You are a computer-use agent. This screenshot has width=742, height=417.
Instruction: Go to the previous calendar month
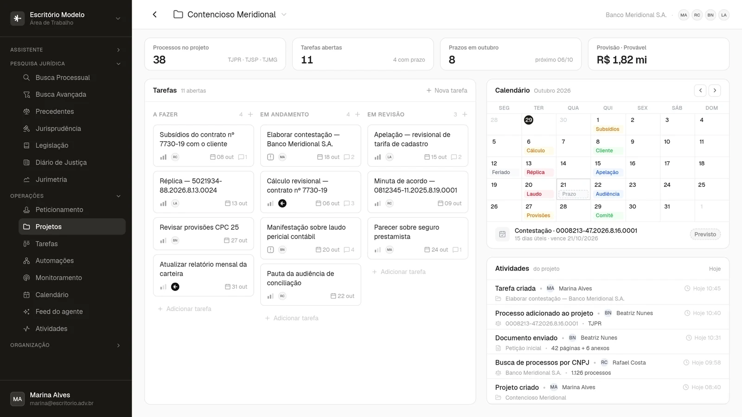pyautogui.click(x=700, y=90)
